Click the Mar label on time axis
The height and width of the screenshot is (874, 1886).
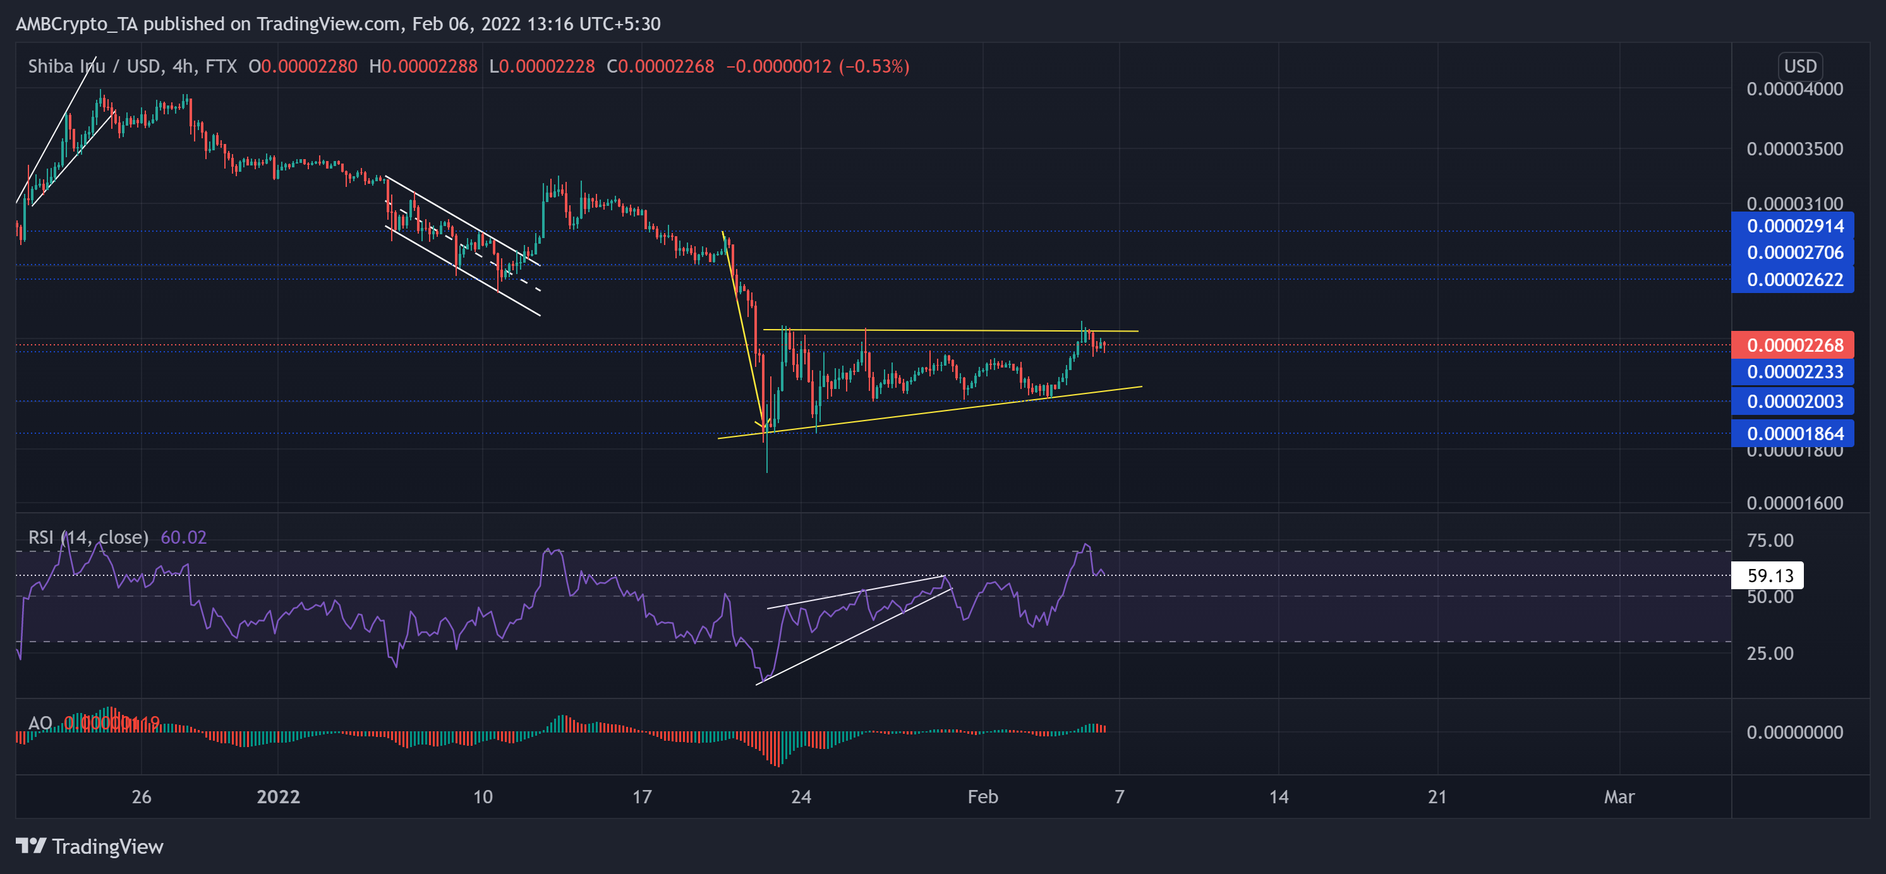coord(1619,796)
